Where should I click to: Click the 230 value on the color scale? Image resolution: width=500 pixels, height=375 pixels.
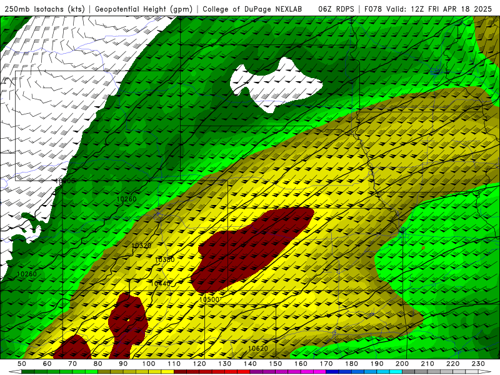point(478,364)
